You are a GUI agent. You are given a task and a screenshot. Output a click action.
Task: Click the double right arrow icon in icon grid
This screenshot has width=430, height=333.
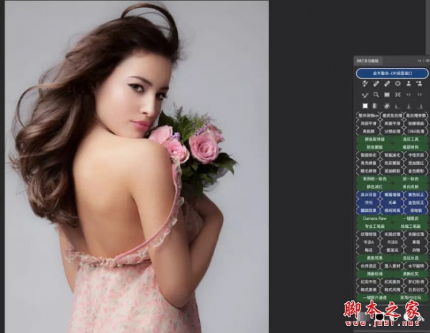[x=419, y=95]
